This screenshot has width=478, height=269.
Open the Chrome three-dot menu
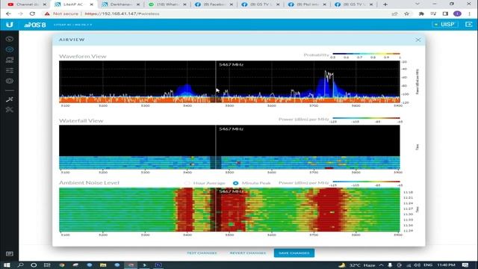(x=470, y=13)
